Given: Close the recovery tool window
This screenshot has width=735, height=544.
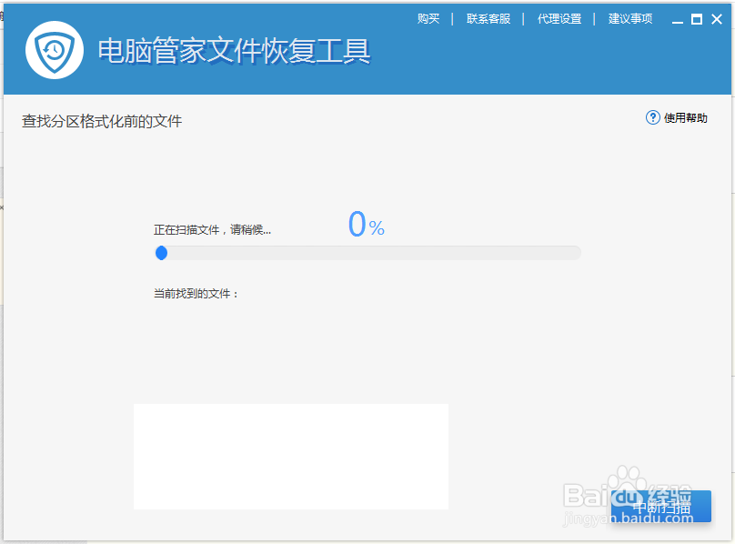Looking at the screenshot, I should 717,19.
